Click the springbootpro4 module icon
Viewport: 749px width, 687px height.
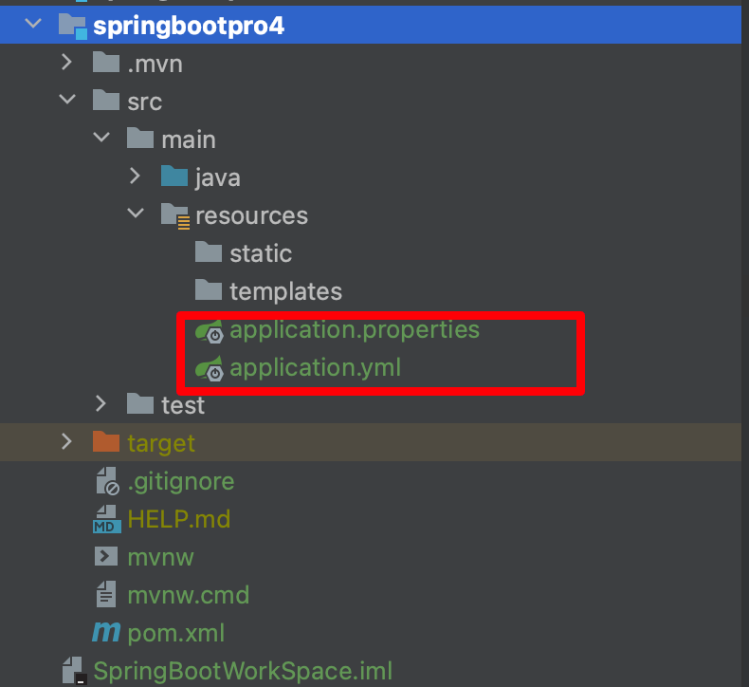pos(73,26)
